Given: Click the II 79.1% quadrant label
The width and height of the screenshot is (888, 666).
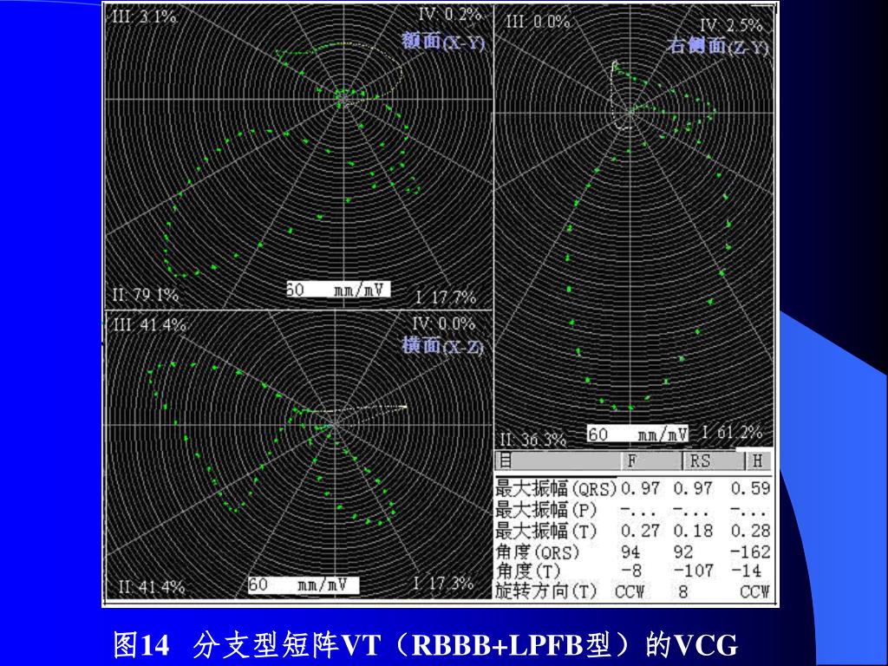Looking at the screenshot, I should 145,295.
